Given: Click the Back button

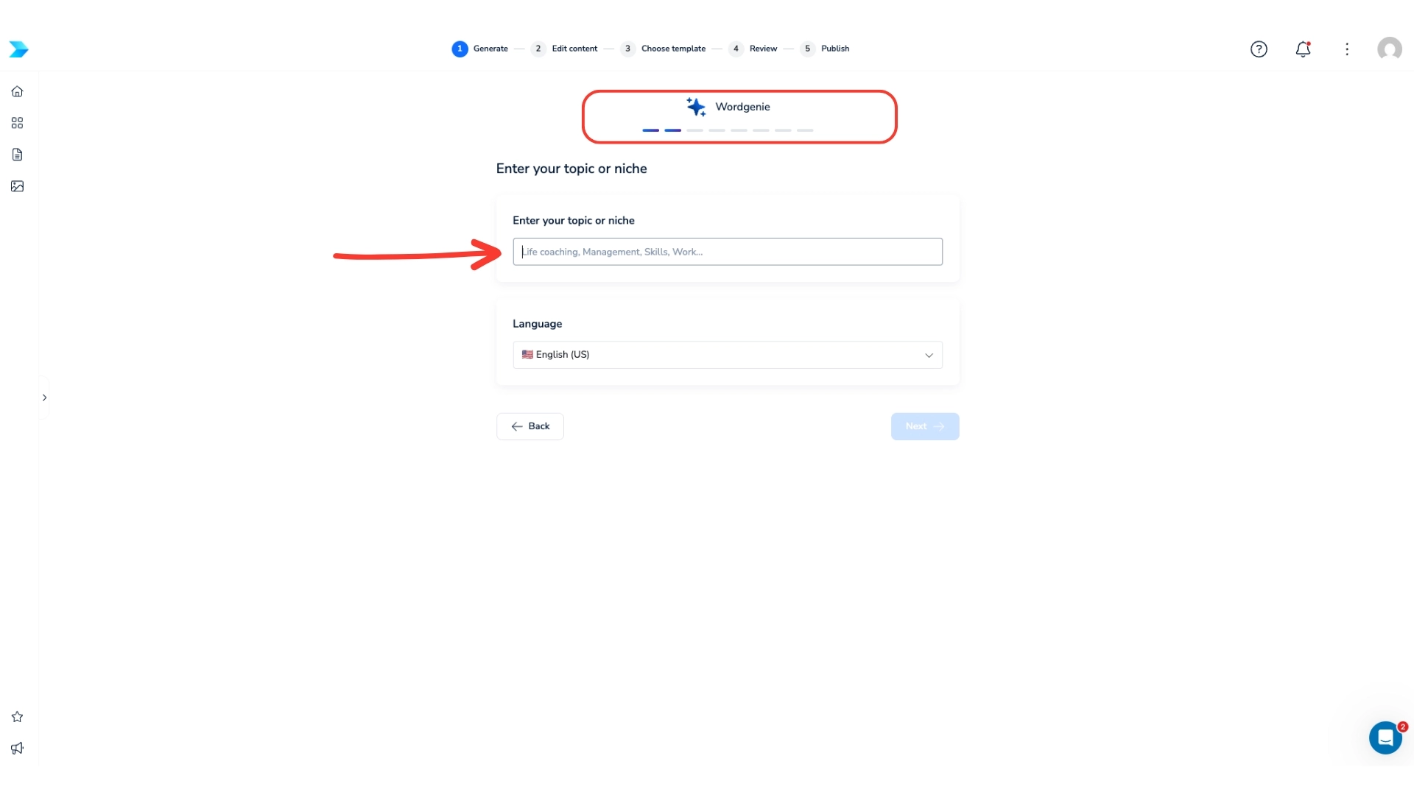Looking at the screenshot, I should click(x=530, y=426).
